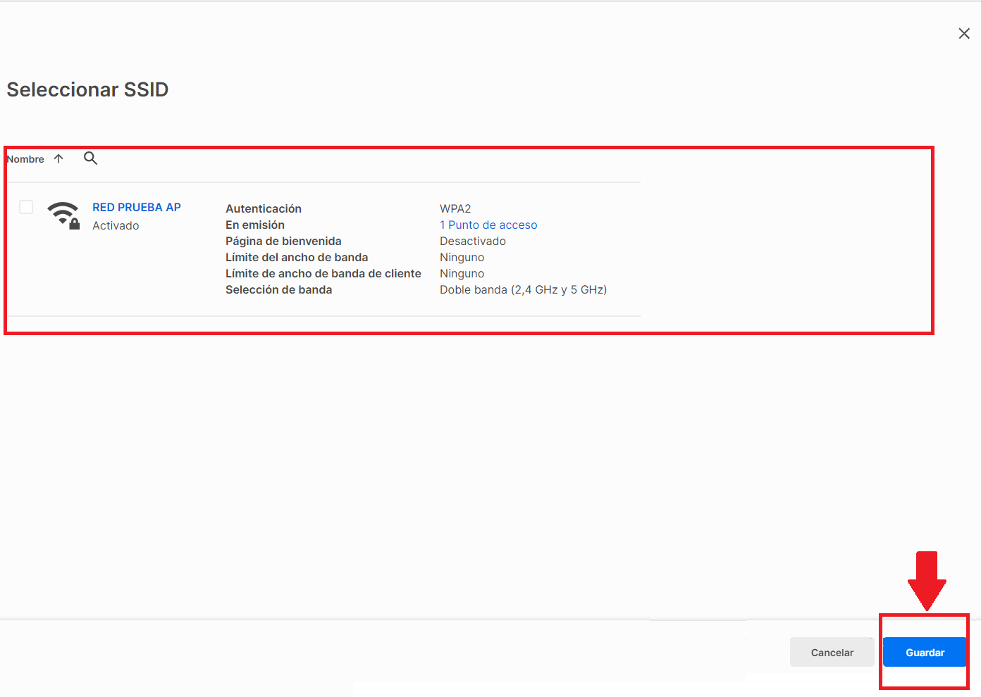The height and width of the screenshot is (697, 981).
Task: Check the RED PRUEBA AP checkbox
Action: (x=26, y=207)
